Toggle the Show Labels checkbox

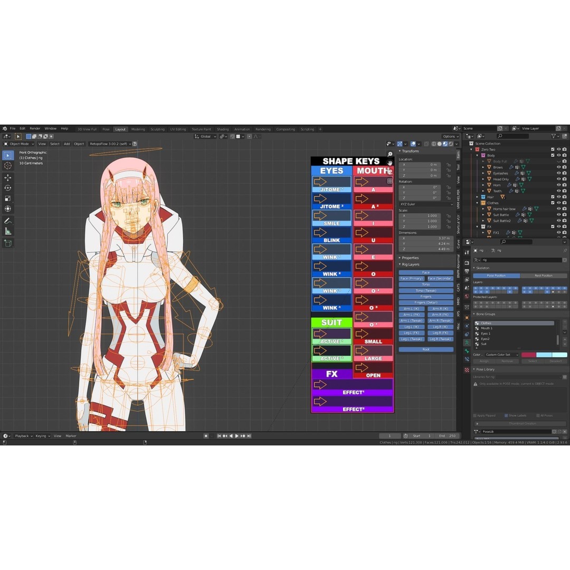[506, 415]
